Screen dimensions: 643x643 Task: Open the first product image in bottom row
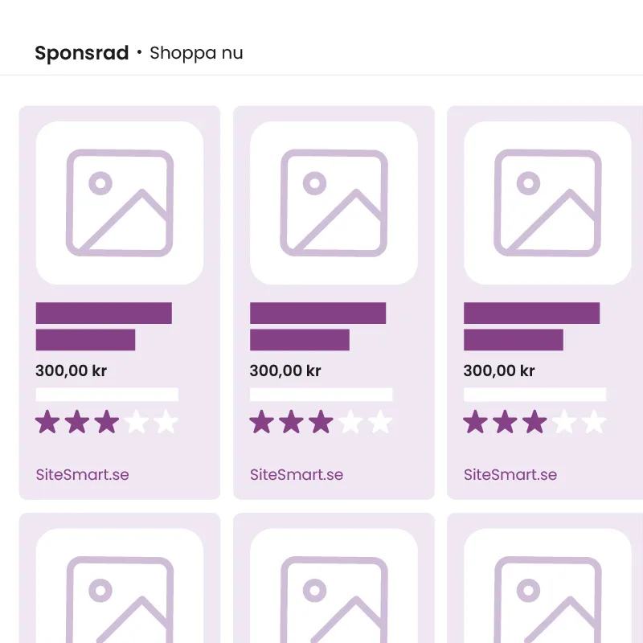[x=120, y=586]
